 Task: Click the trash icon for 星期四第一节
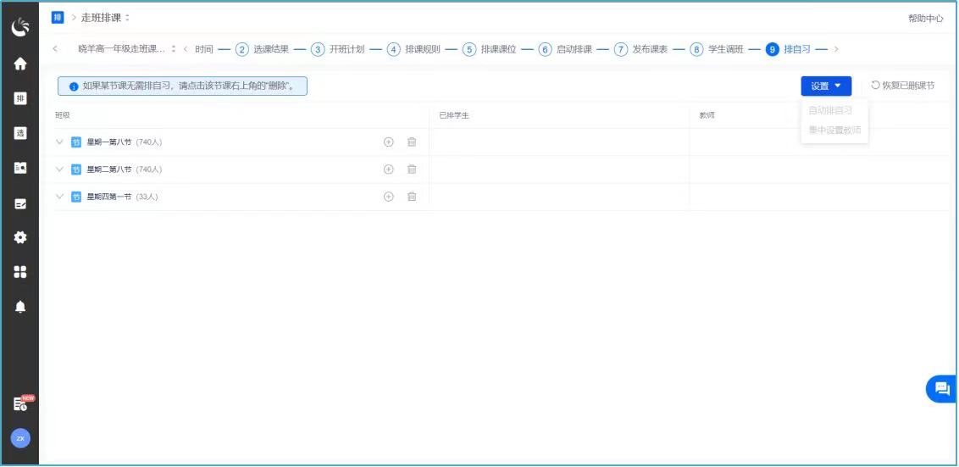click(x=412, y=197)
